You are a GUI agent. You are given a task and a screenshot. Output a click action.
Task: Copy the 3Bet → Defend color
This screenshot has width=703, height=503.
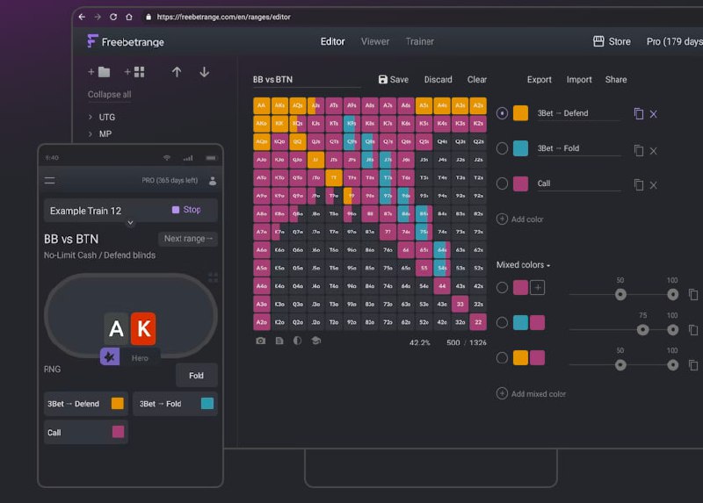pos(639,114)
